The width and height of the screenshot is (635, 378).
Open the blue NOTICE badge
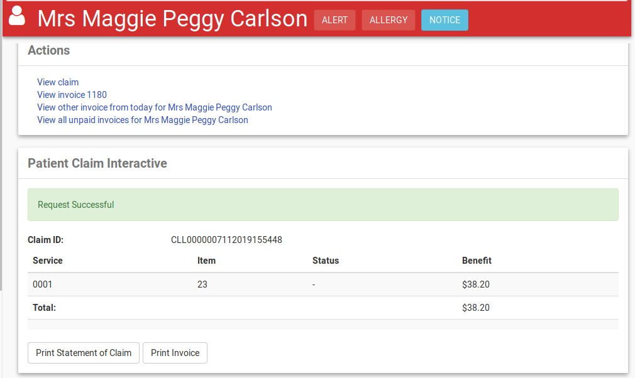click(444, 20)
